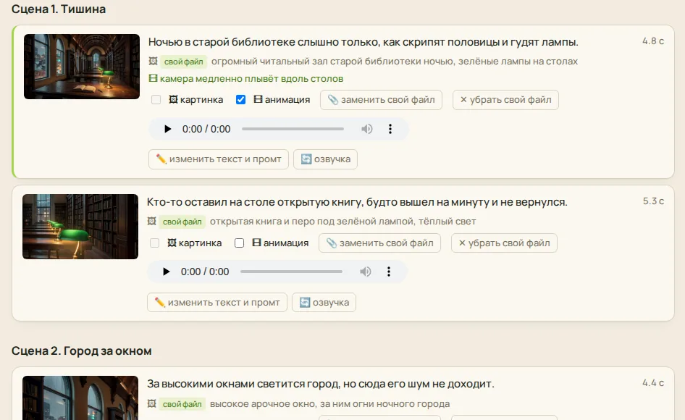Click duration '5.3 с'
Screen dimensions: 685x420
(x=653, y=201)
